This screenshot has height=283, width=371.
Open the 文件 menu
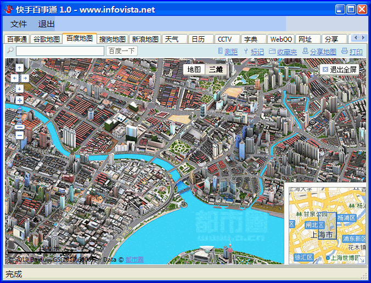[x=19, y=24]
